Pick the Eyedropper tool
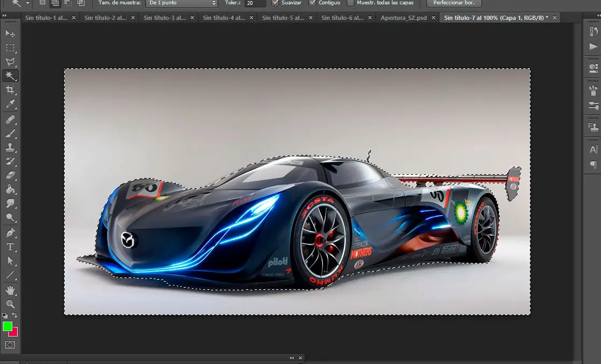The image size is (601, 364). click(10, 104)
